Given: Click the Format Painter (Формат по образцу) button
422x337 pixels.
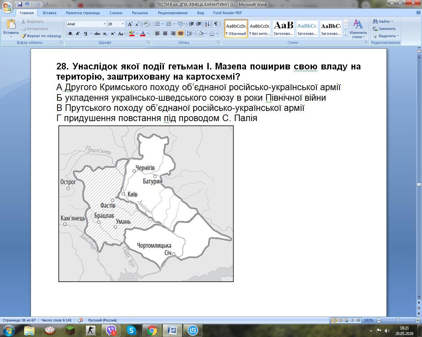Looking at the screenshot, I should 41,36.
